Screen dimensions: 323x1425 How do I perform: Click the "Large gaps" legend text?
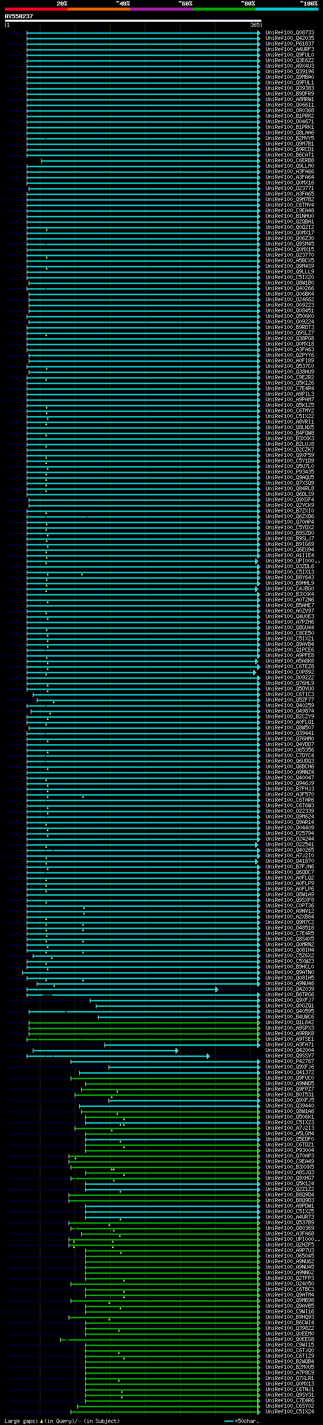coord(22,1421)
